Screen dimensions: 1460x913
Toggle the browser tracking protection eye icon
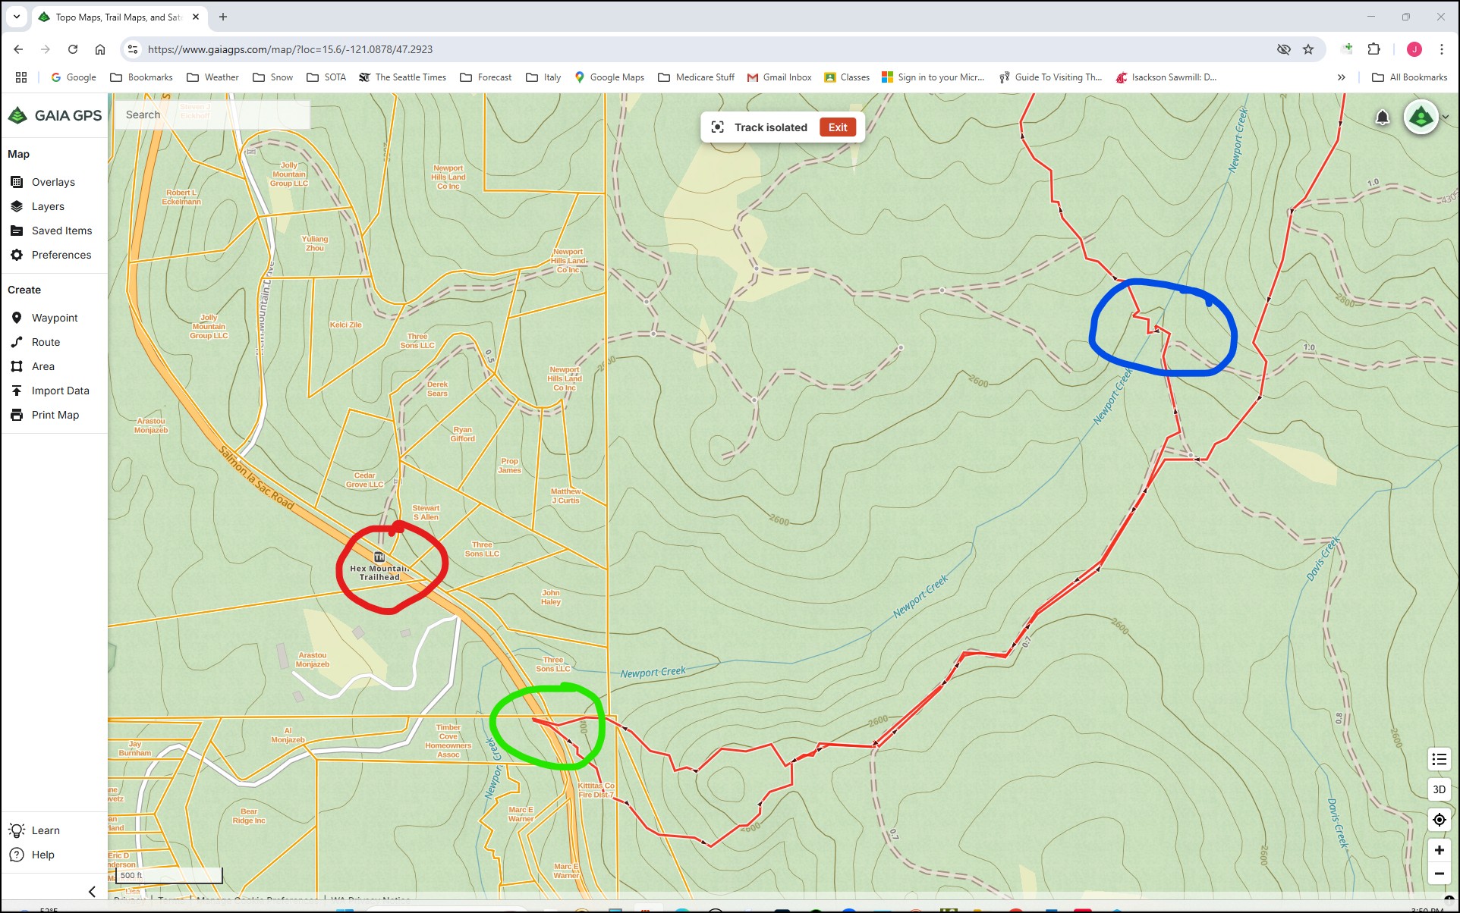coord(1283,49)
